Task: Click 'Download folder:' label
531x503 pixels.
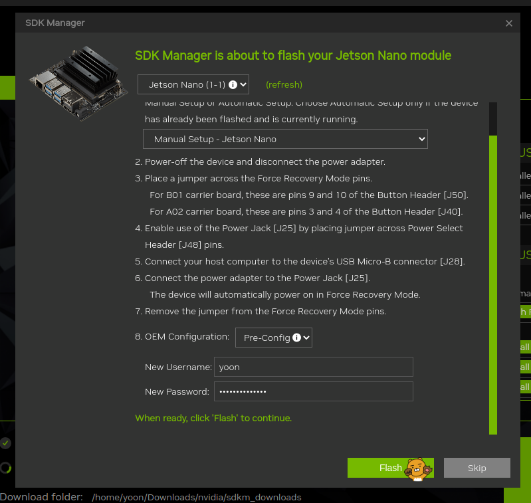Action: click(41, 497)
